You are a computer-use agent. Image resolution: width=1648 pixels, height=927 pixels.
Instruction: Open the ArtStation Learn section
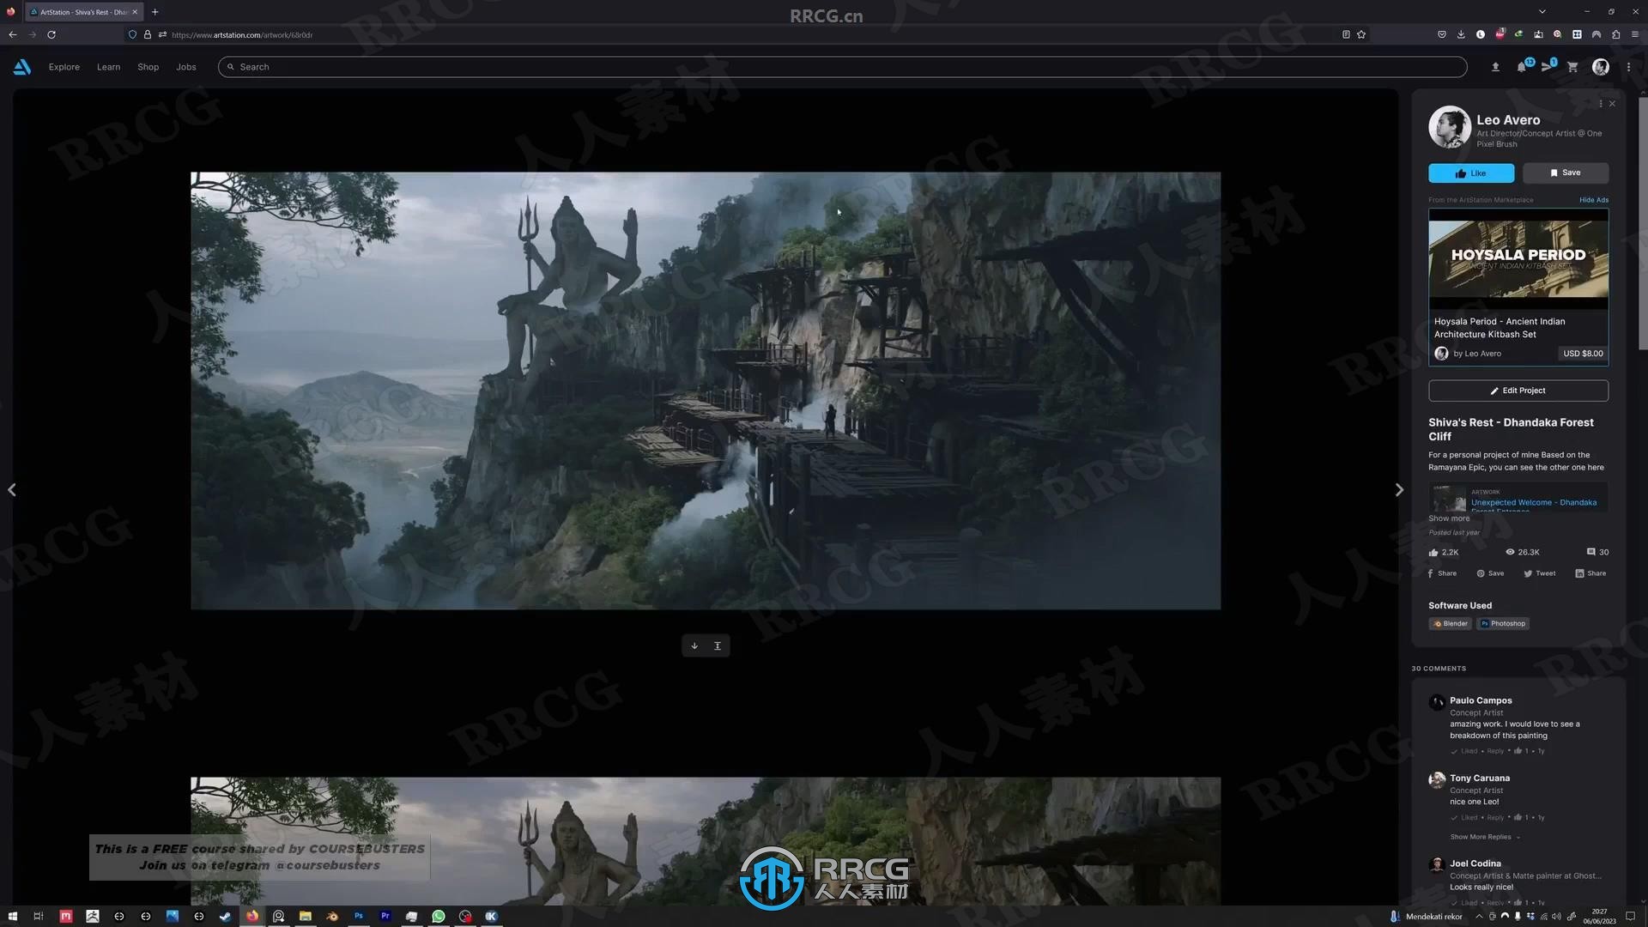[x=109, y=65]
